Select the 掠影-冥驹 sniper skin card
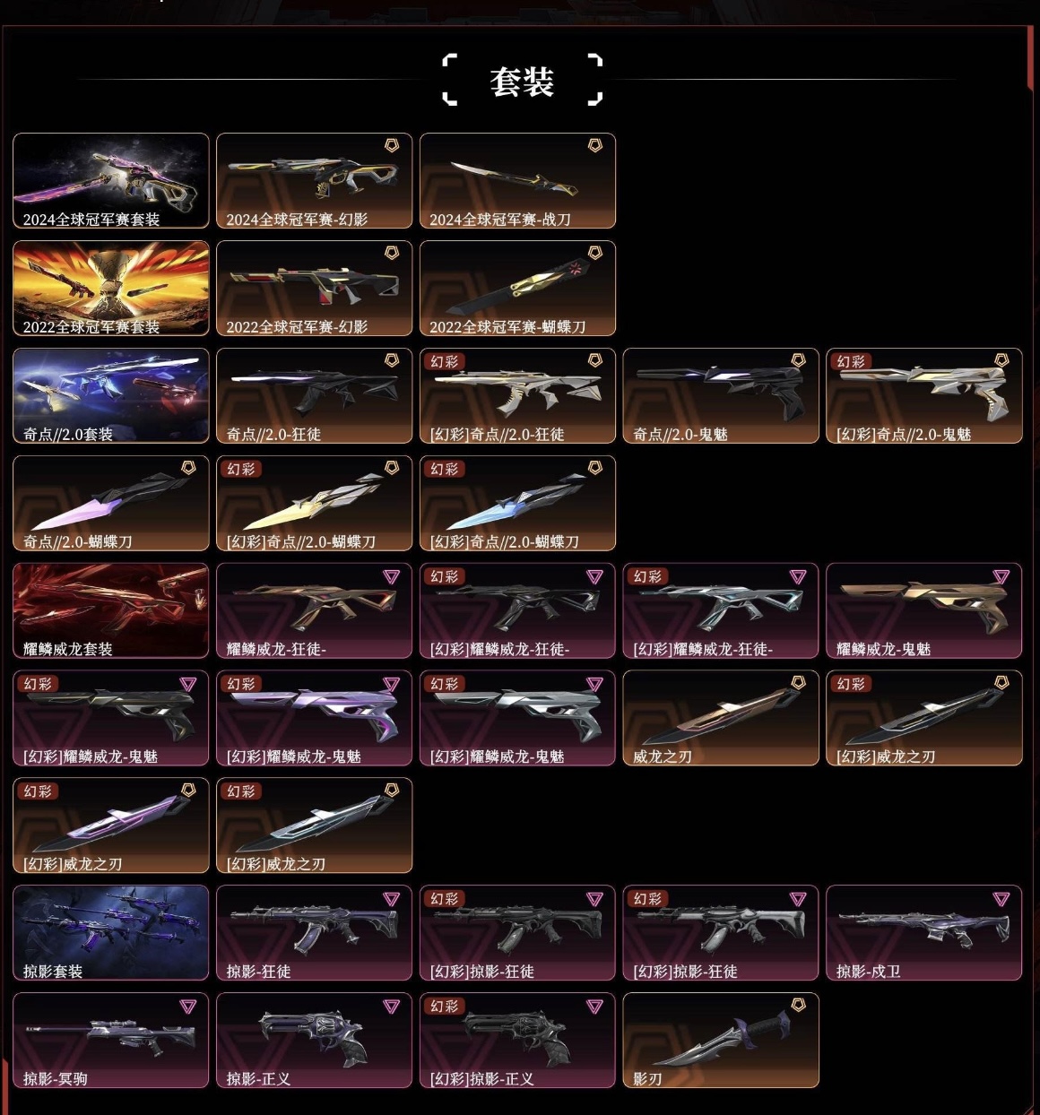The height and width of the screenshot is (1115, 1040). 111,1041
